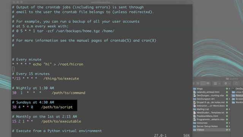Expand the Videos folder chevron

229,130
